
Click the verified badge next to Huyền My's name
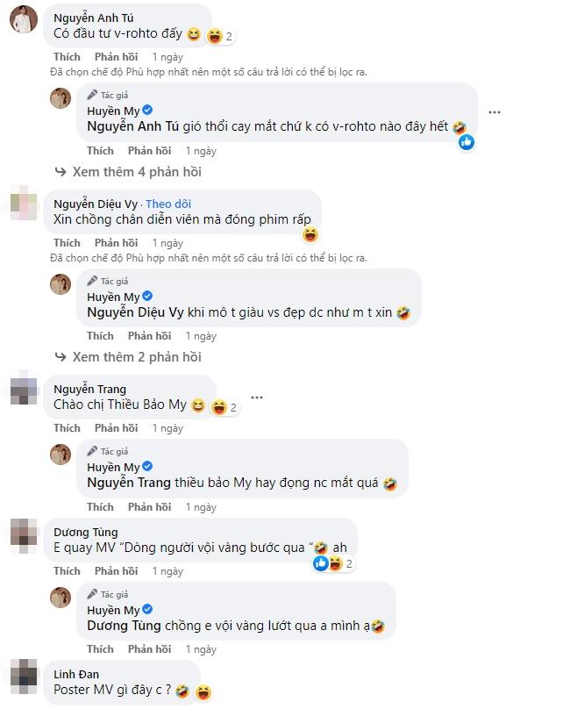pos(147,111)
